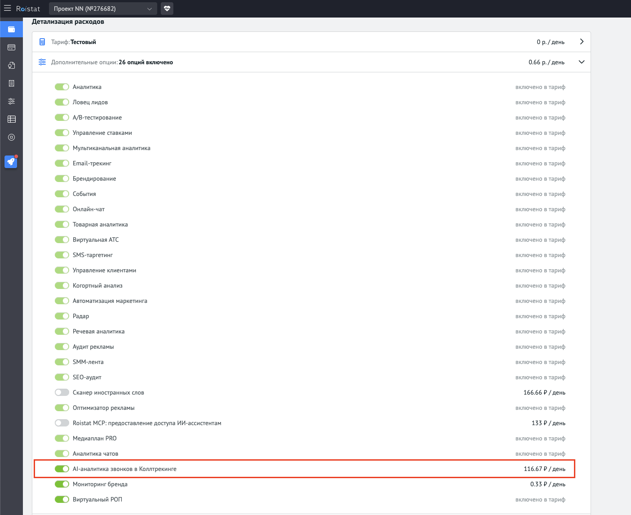631x515 pixels.
Task: Collapse the Дополнительные опции chevron
Action: coord(582,62)
